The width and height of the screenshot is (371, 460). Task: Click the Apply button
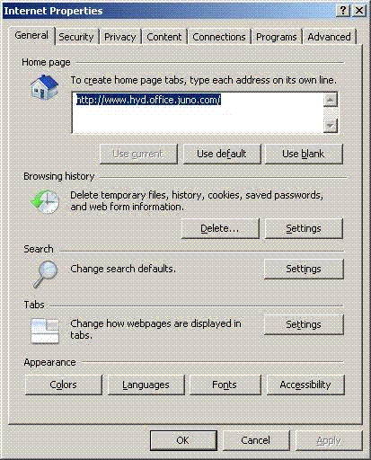pyautogui.click(x=329, y=440)
